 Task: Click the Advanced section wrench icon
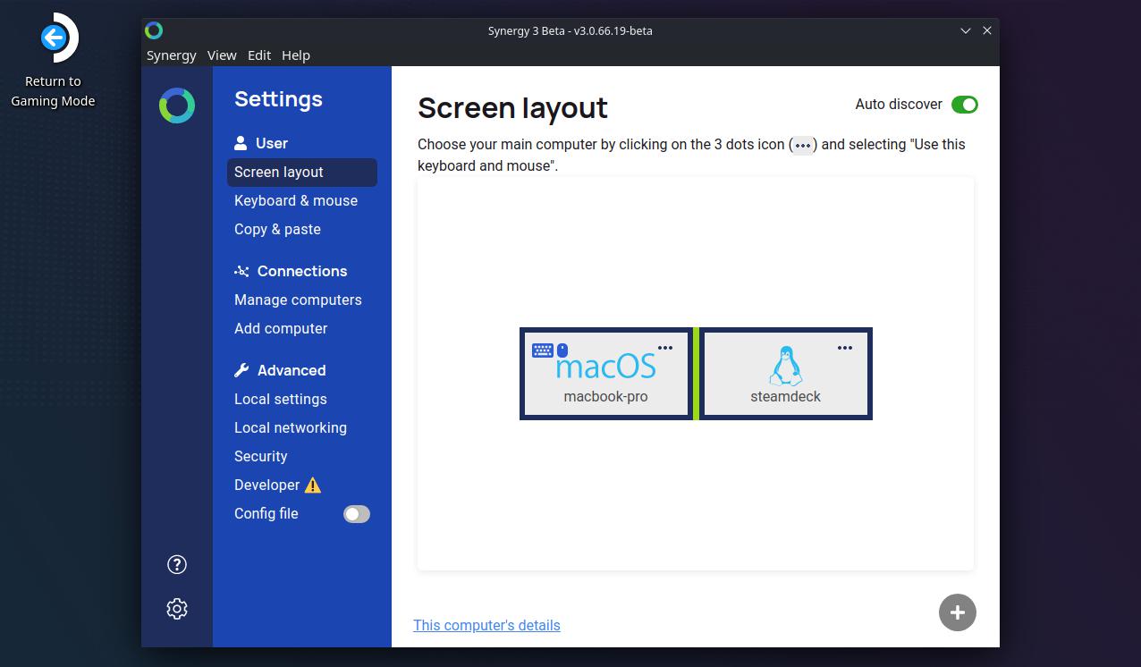tap(241, 370)
